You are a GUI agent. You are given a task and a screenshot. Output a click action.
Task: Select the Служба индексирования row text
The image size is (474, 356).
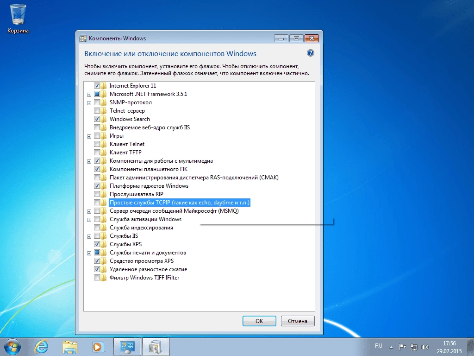[141, 227]
